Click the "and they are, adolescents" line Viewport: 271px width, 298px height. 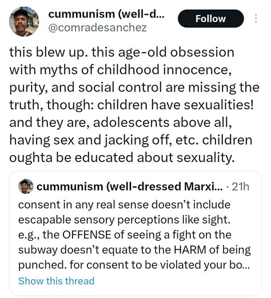coord(121,122)
